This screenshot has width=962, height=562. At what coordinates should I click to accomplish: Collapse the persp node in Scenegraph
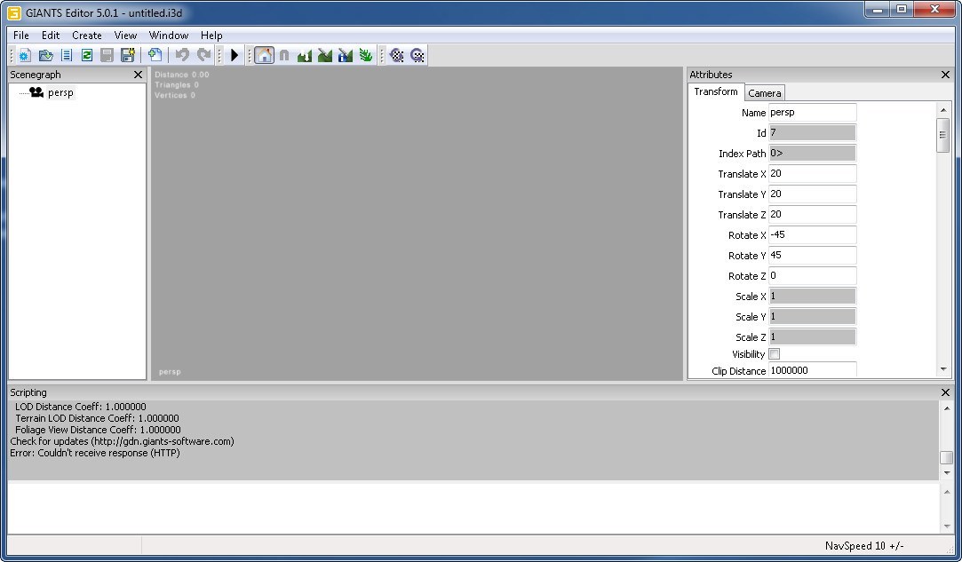click(23, 92)
